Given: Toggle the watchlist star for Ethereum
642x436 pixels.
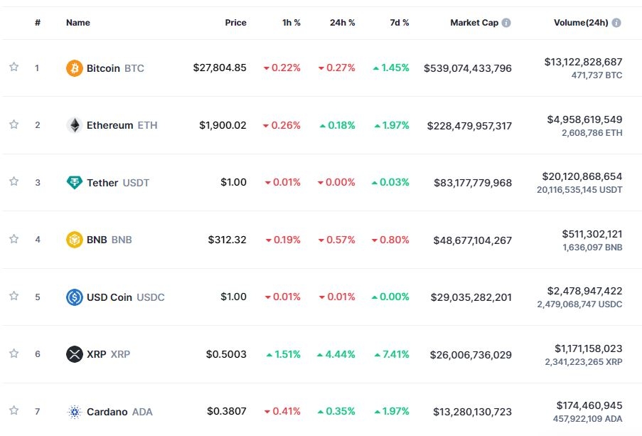Looking at the screenshot, I should (x=14, y=124).
